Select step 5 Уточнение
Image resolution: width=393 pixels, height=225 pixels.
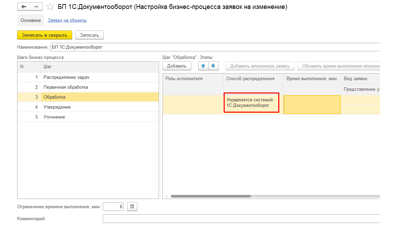tap(88, 117)
